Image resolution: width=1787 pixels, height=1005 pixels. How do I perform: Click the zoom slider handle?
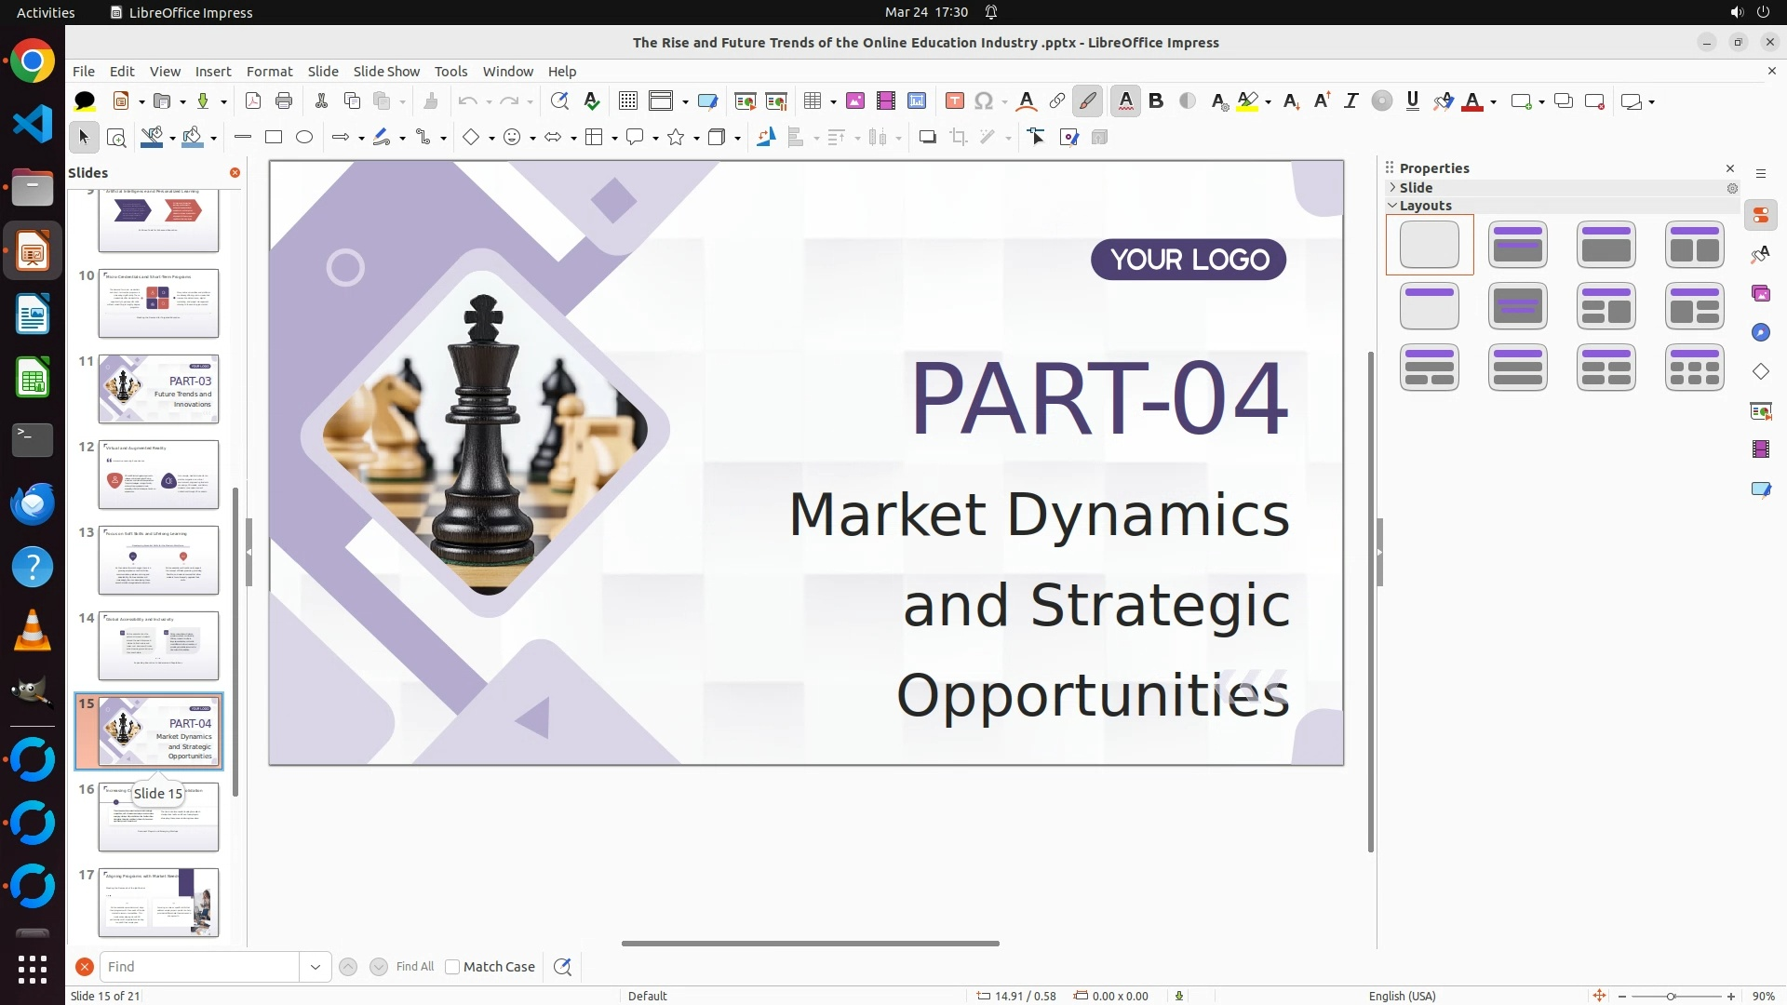(1671, 996)
